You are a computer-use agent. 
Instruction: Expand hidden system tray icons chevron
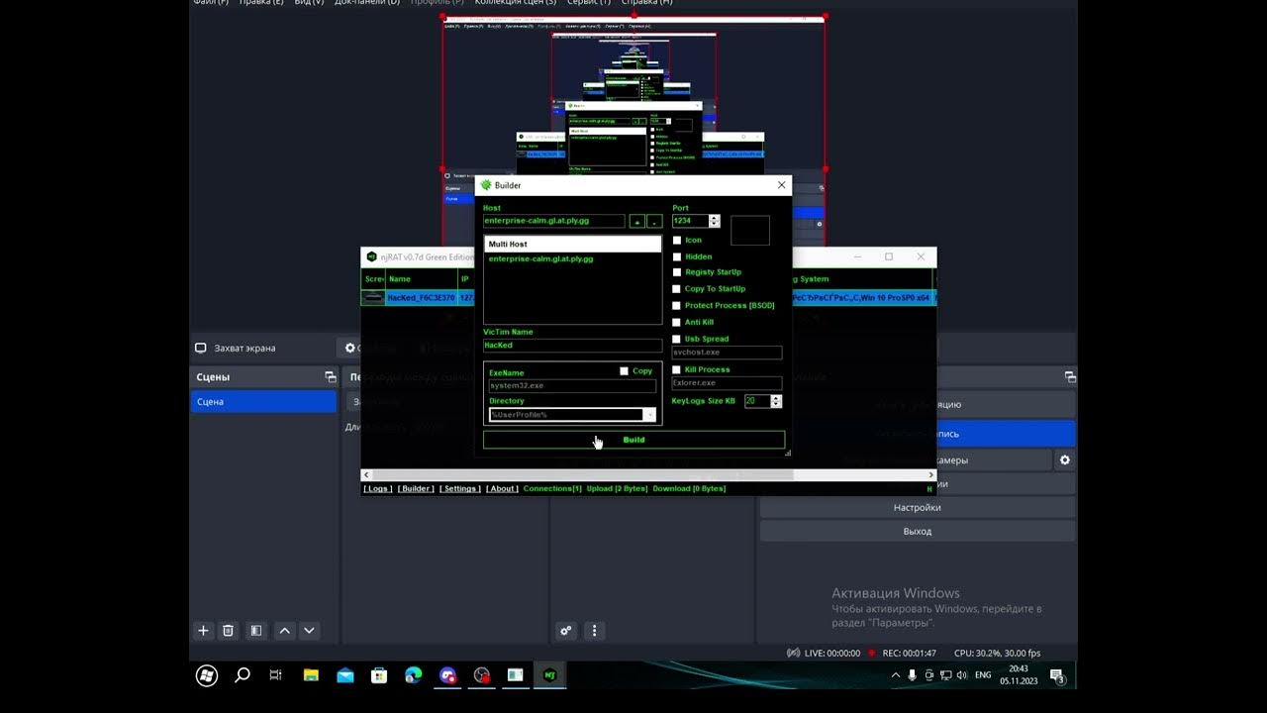click(896, 675)
